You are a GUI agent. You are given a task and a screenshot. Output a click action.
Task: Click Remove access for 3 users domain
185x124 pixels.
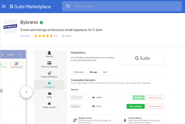click(155, 97)
